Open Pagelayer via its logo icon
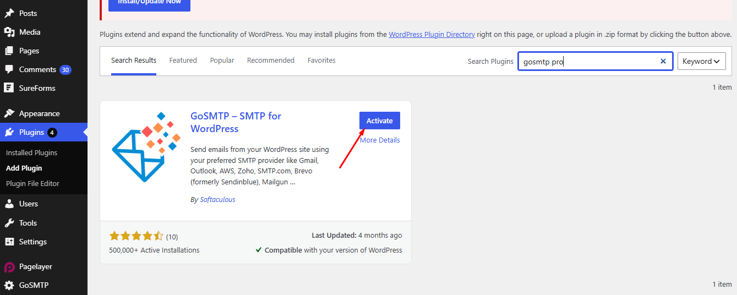Image resolution: width=737 pixels, height=295 pixels. (9, 267)
